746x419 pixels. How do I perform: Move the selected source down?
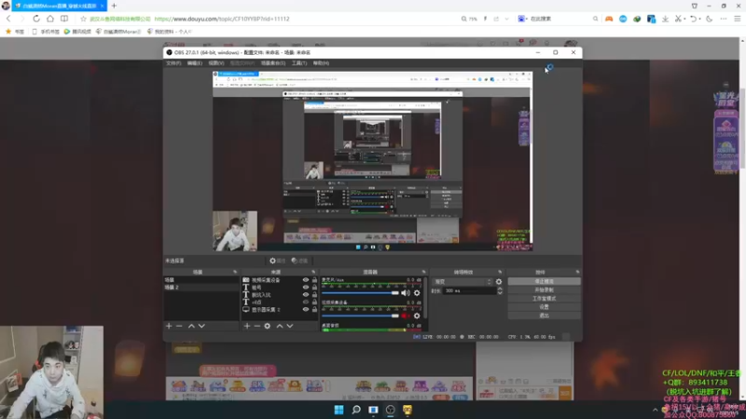pyautogui.click(x=290, y=326)
